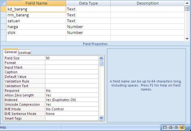Click the Validation Rule property box
The height and width of the screenshot is (131, 191).
pyautogui.click(x=72, y=81)
